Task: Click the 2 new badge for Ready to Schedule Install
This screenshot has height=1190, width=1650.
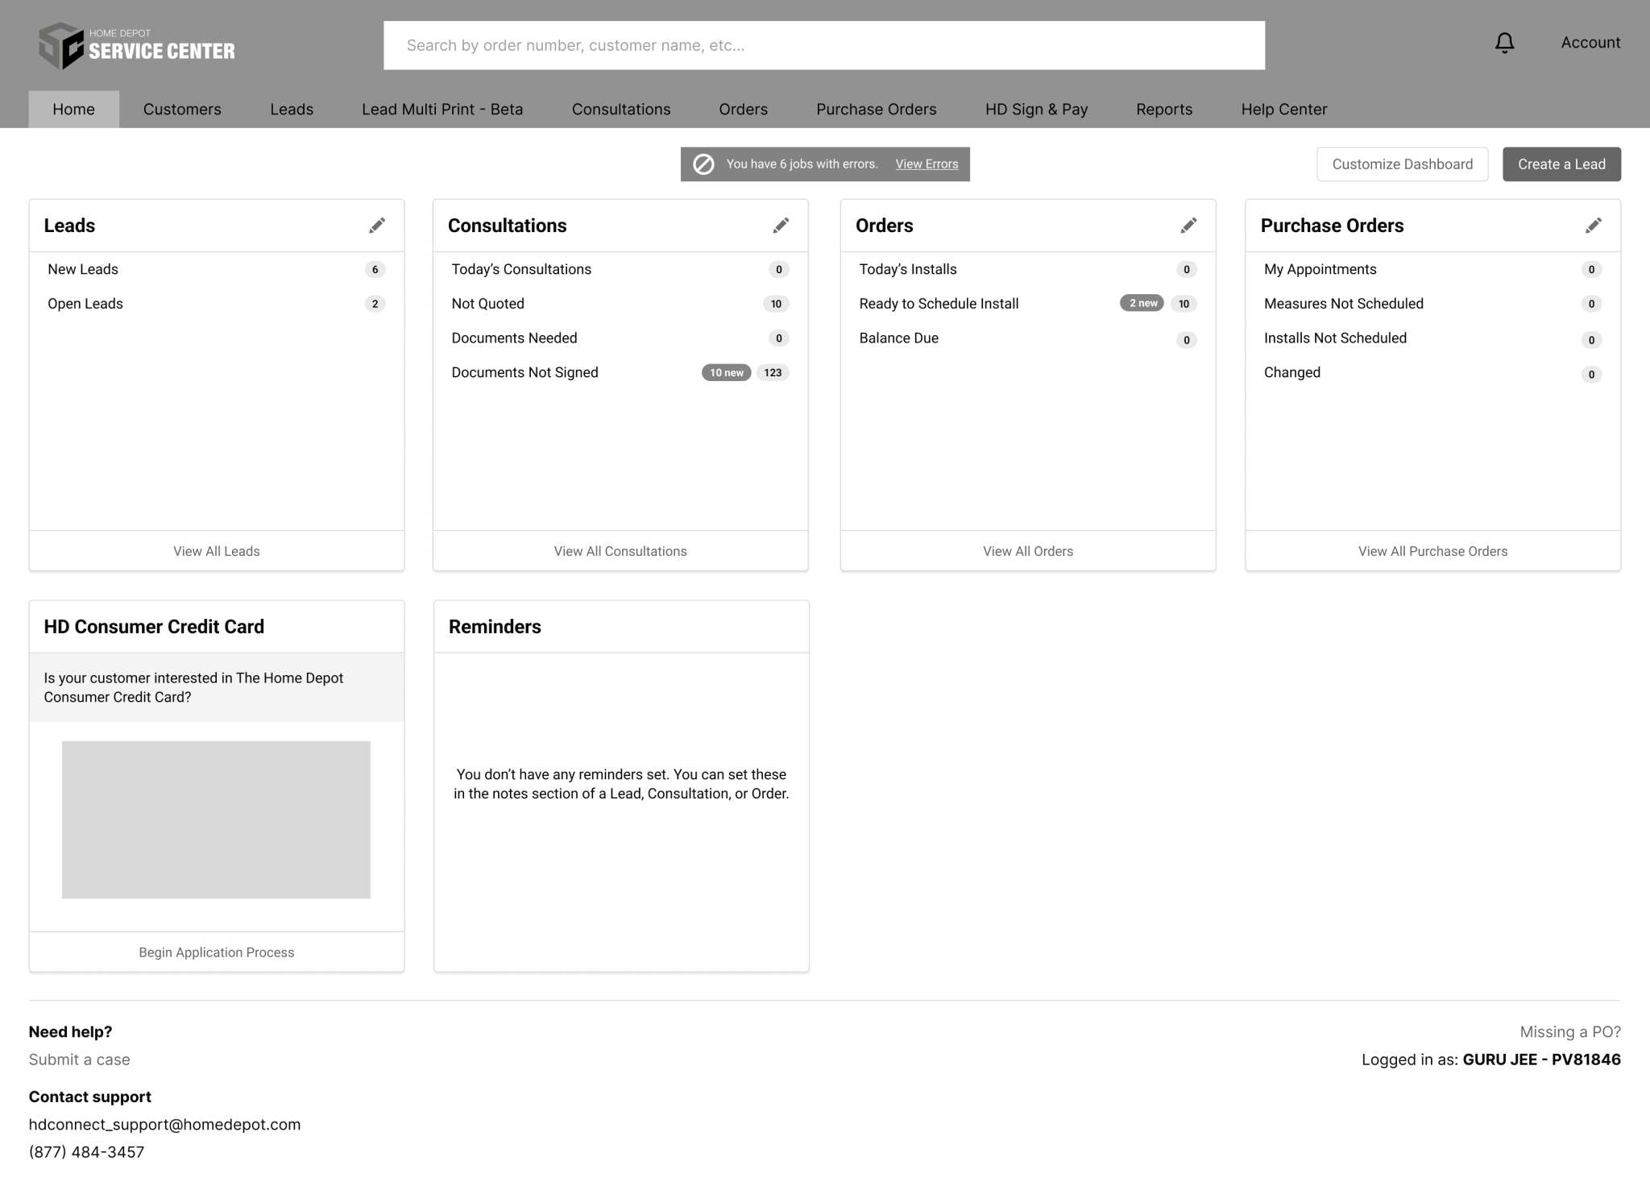Action: pos(1142,304)
